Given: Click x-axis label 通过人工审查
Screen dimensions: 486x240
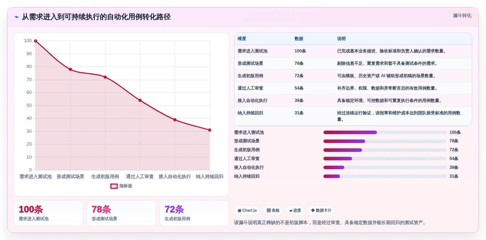Looking at the screenshot, I should coord(140,176).
